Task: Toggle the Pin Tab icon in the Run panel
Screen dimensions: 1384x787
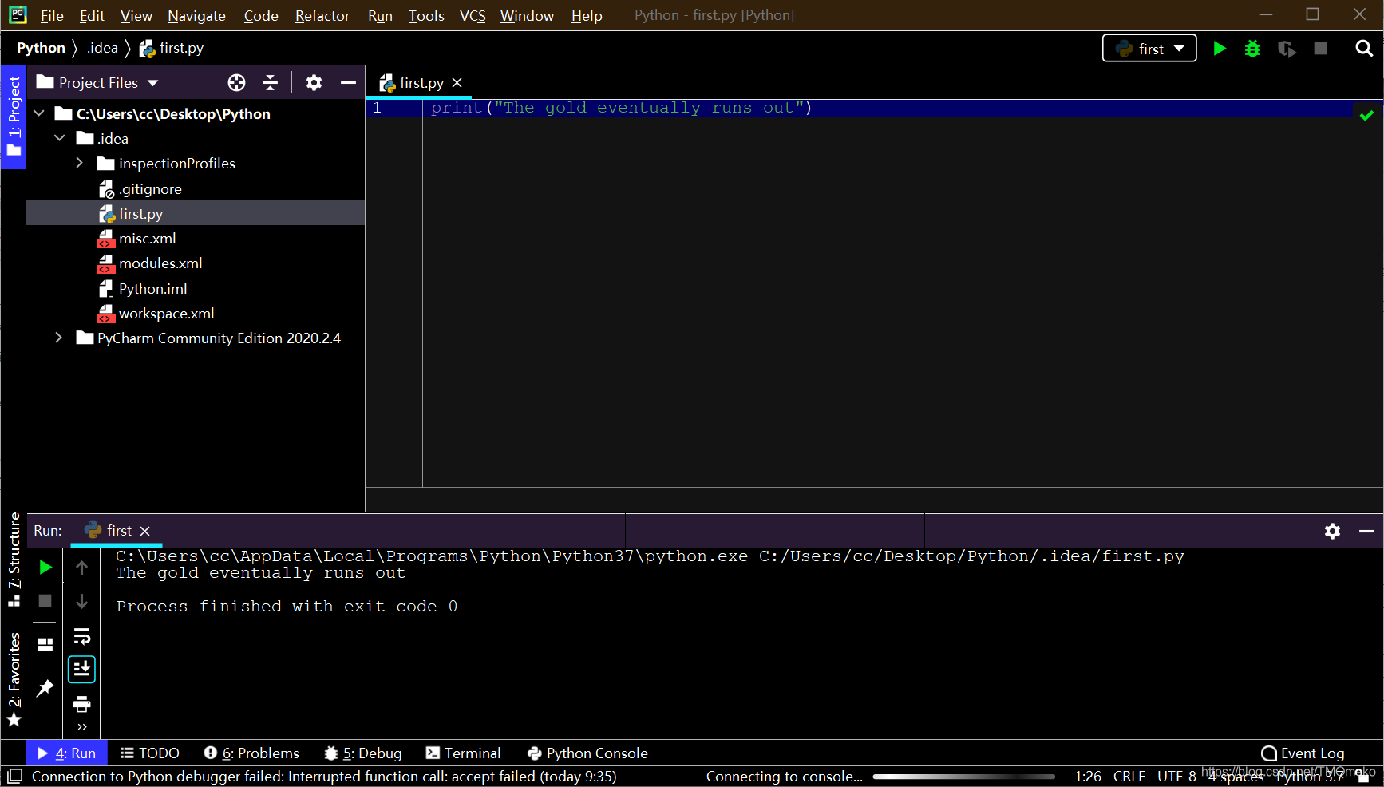Action: (45, 687)
